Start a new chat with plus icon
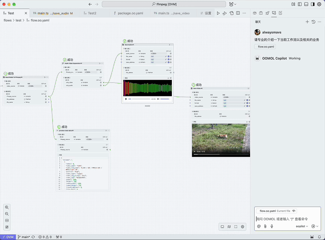The height and width of the screenshot is (240, 325). [307, 22]
